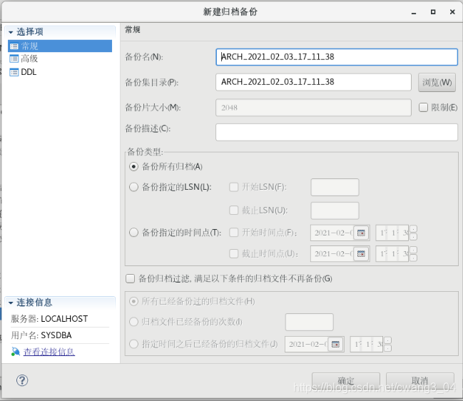
Task: Select 备份所有归档(A) radio button
Action: [x=133, y=166]
